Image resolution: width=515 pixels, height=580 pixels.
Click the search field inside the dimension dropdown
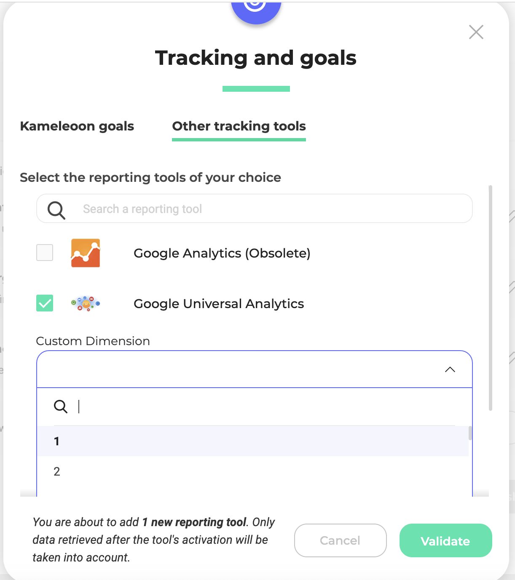266,407
